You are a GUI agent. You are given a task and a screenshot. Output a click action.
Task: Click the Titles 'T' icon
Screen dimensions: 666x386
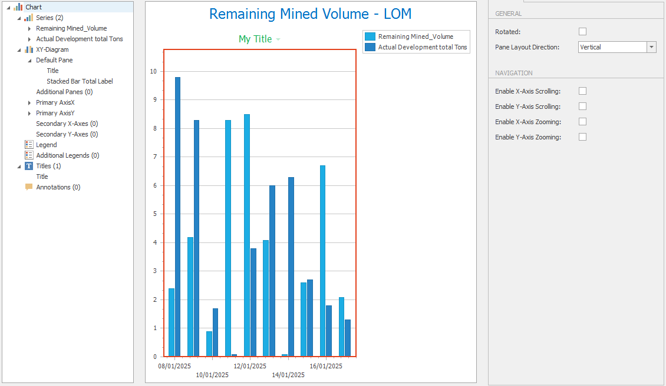29,166
